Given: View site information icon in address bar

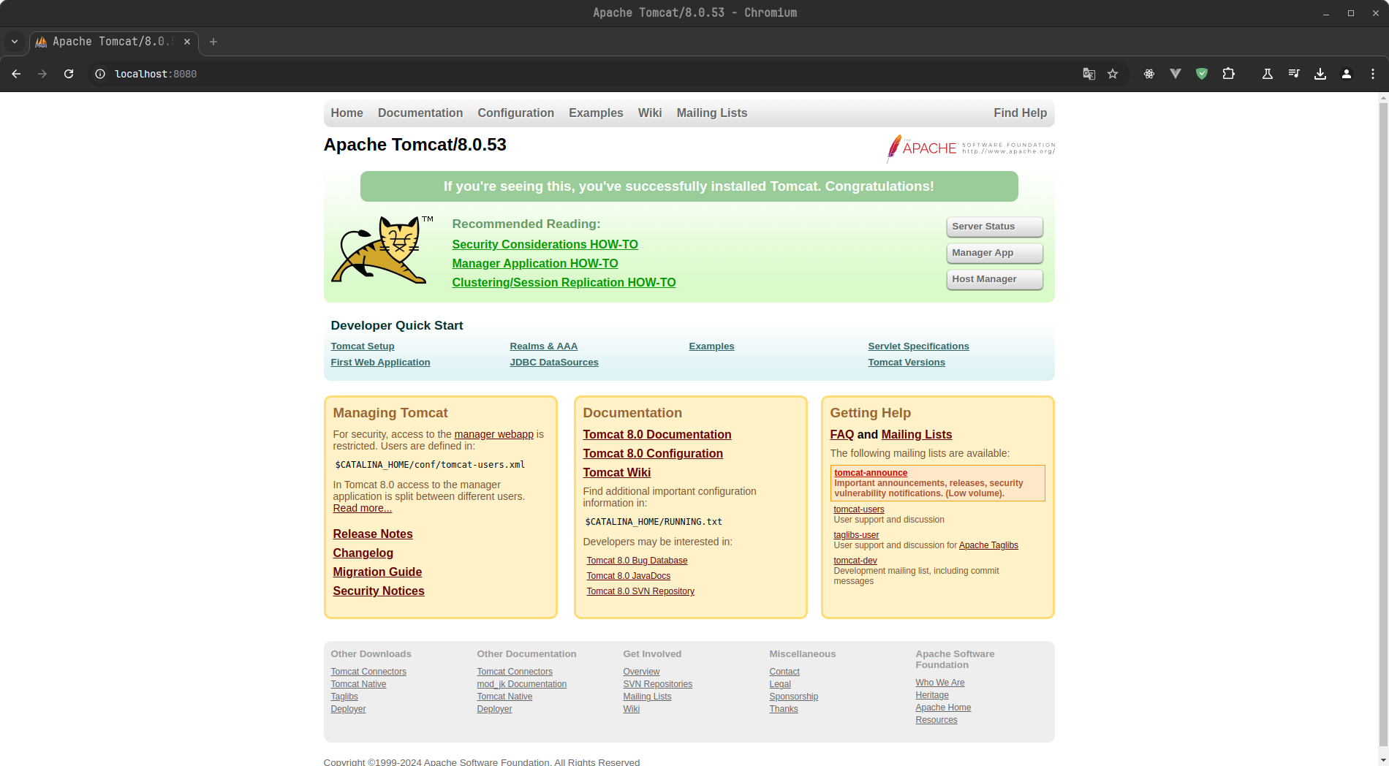Looking at the screenshot, I should click(100, 74).
